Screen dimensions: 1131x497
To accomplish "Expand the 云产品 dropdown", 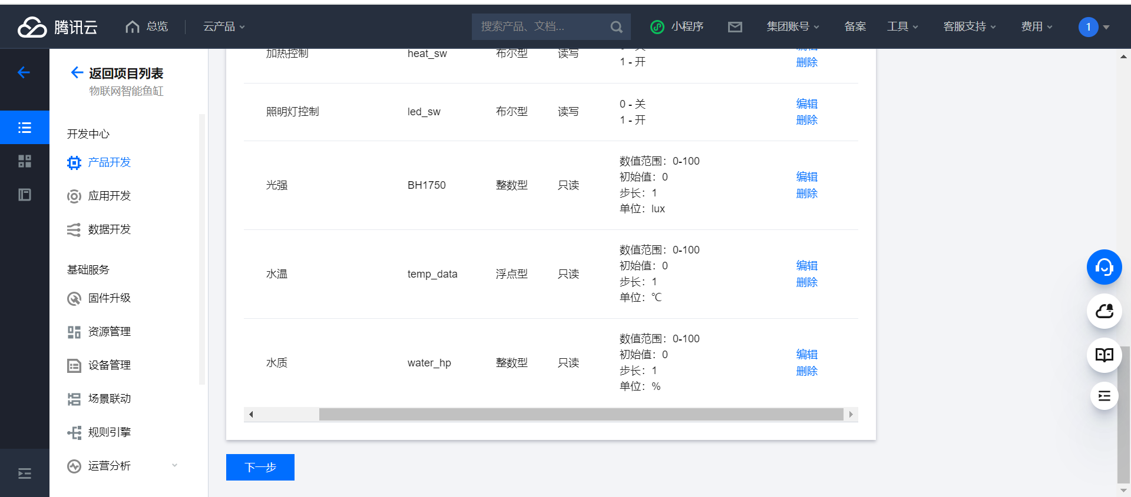I will (x=224, y=27).
